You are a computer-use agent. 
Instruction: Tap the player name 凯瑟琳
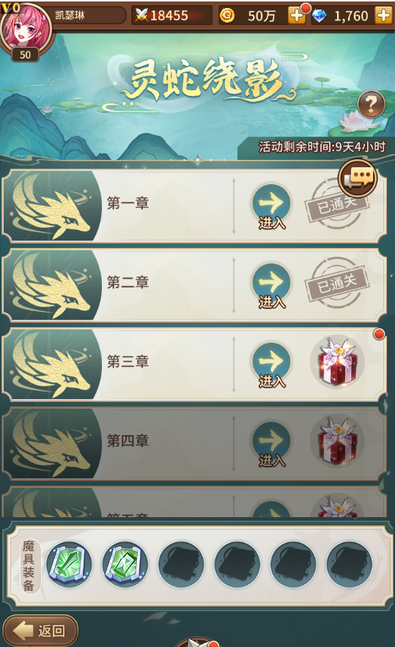point(70,15)
